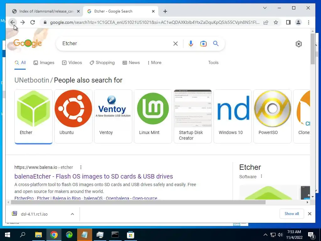Switch to Images results
Screen dimensions: 321x241
44,63
